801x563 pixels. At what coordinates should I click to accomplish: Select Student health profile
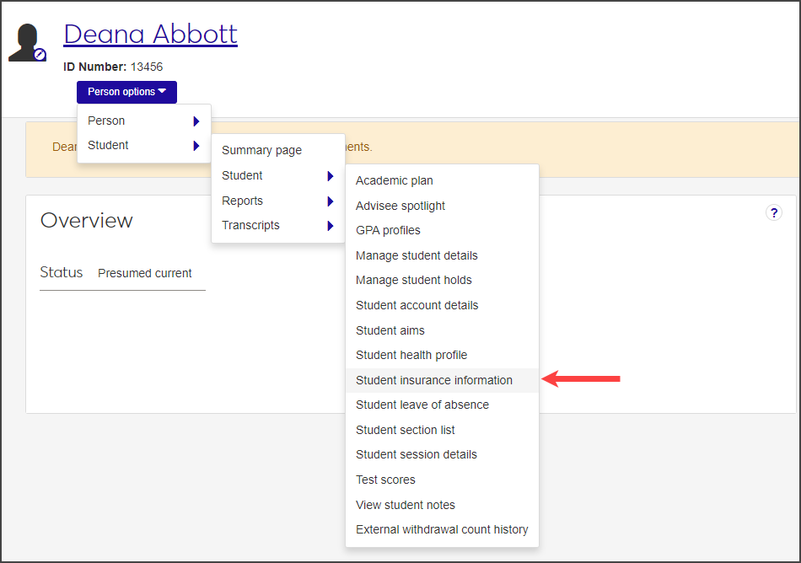pos(411,355)
